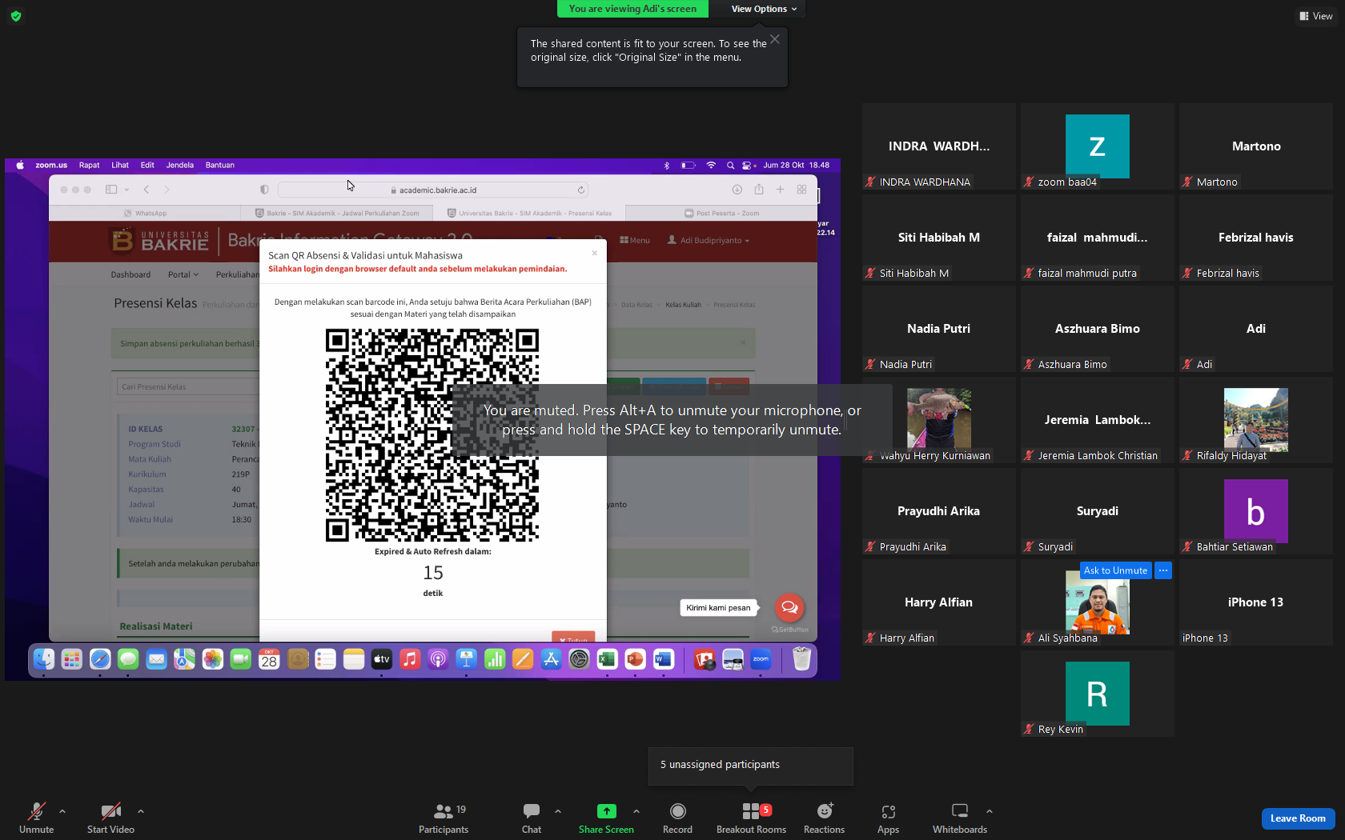Open Whiteboards
This screenshot has height=840, width=1345.
click(x=960, y=818)
